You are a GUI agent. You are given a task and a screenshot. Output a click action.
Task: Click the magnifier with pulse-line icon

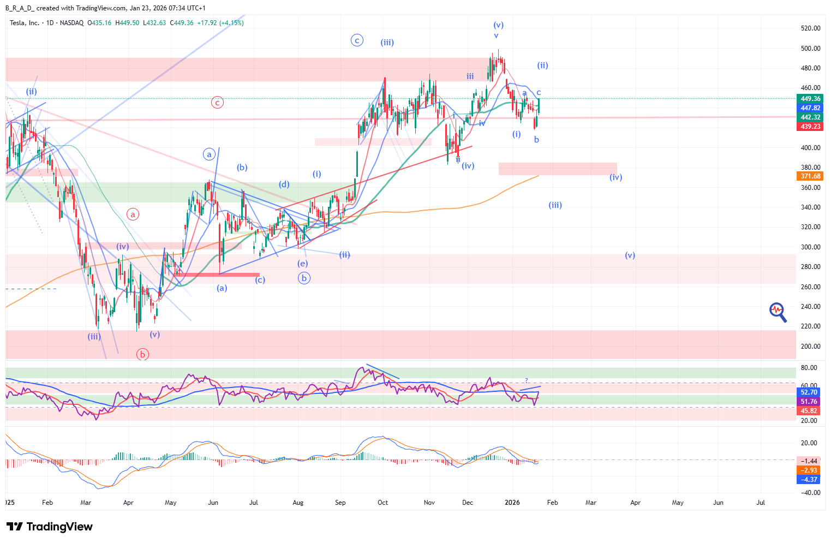coord(778,312)
